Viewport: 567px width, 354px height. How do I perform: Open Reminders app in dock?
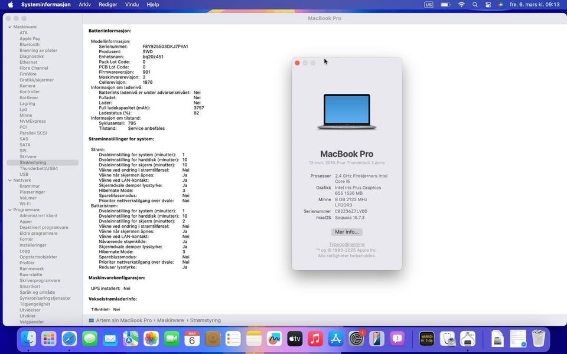coord(233,339)
